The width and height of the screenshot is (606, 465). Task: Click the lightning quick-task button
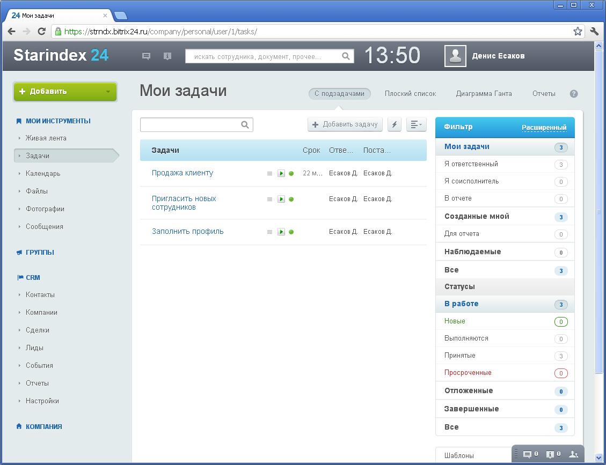(394, 124)
